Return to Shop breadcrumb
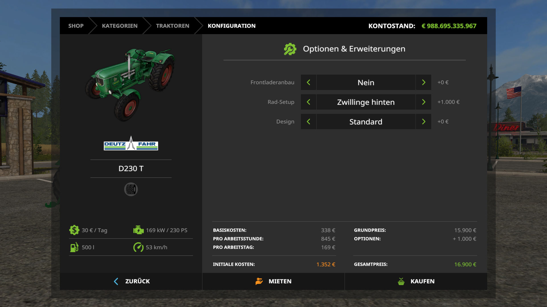The width and height of the screenshot is (547, 307). coord(76,26)
